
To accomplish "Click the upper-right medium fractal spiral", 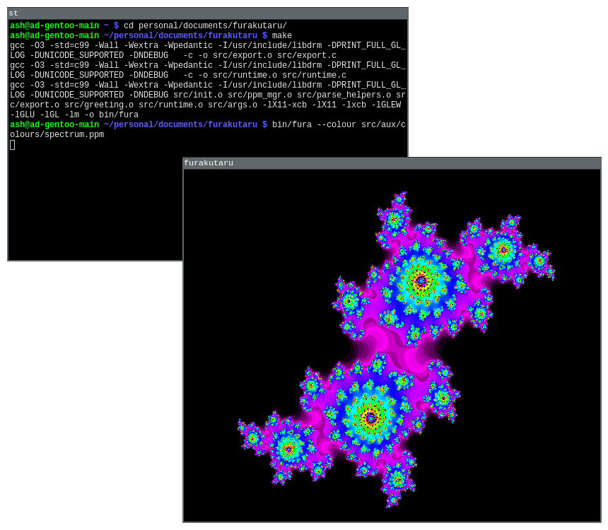I will click(503, 249).
